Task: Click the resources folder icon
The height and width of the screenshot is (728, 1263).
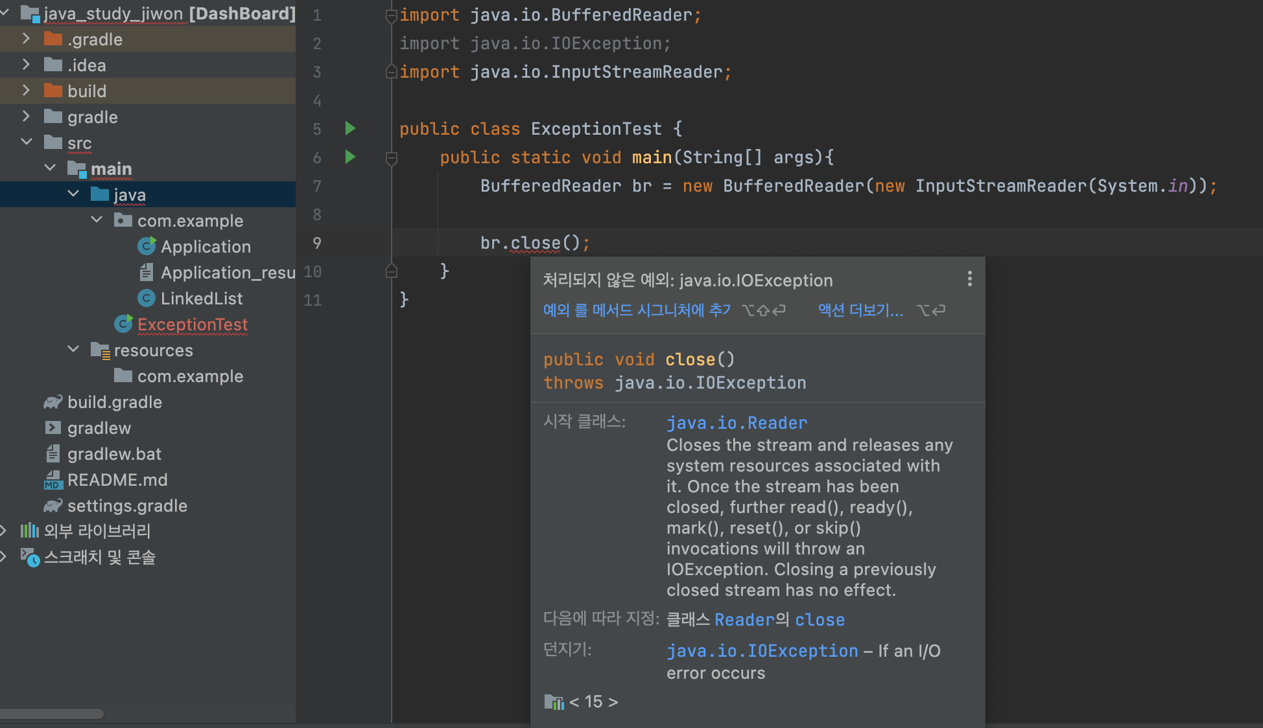Action: point(100,350)
